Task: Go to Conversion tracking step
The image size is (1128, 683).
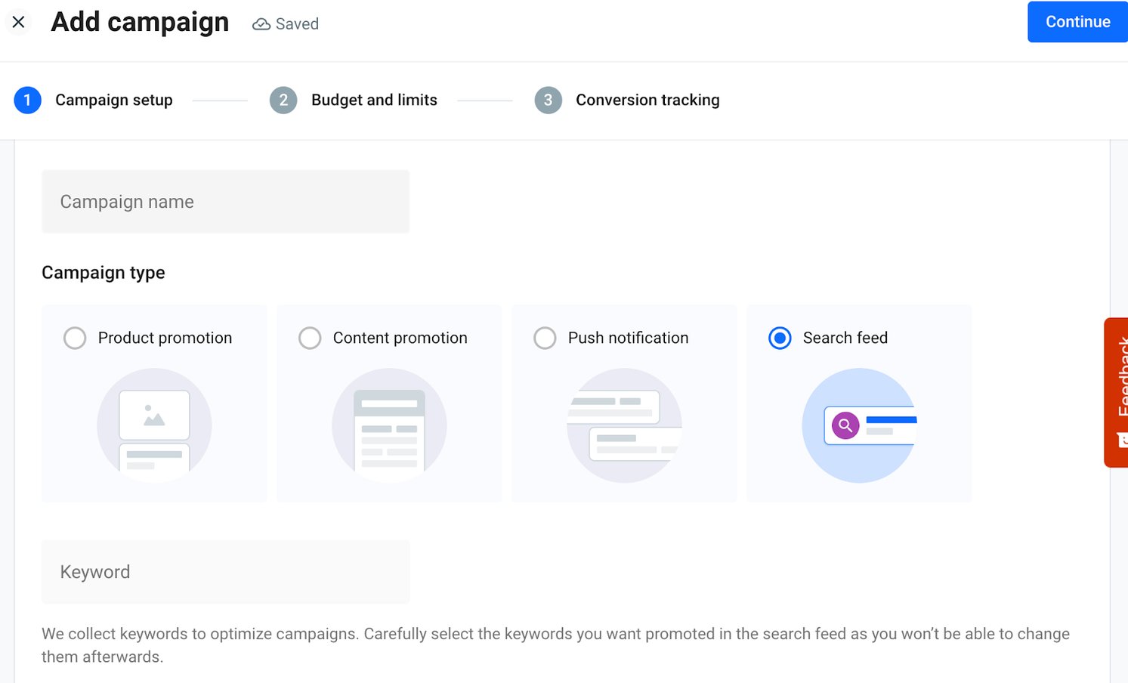Action: [x=647, y=100]
